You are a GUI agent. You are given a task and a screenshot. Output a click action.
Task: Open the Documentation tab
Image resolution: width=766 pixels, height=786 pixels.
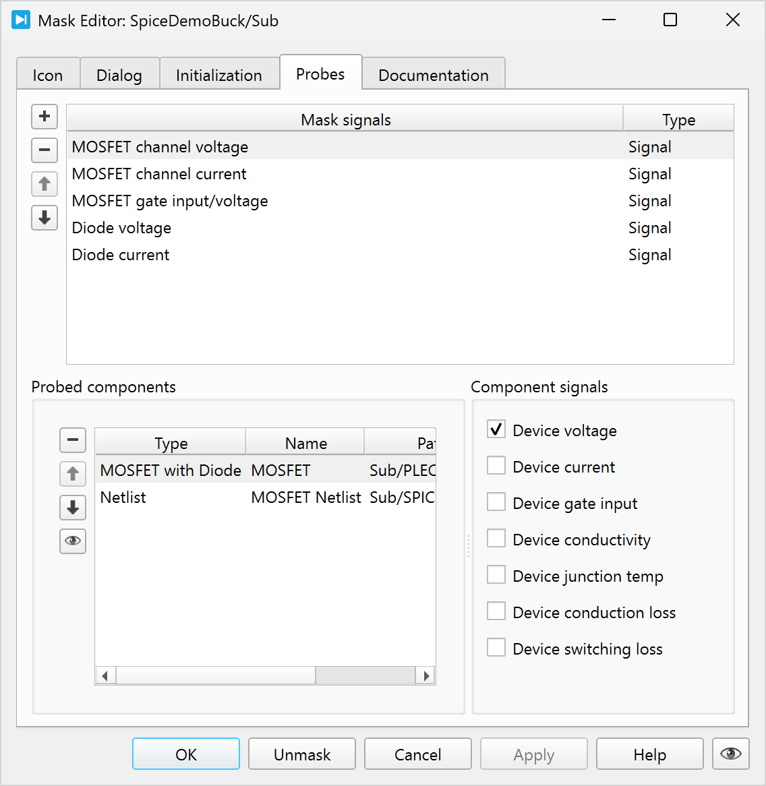coord(433,75)
